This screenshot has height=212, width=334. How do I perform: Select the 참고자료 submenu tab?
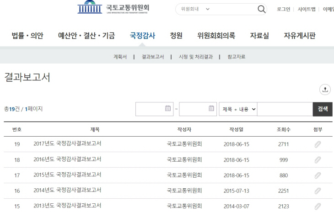236,57
